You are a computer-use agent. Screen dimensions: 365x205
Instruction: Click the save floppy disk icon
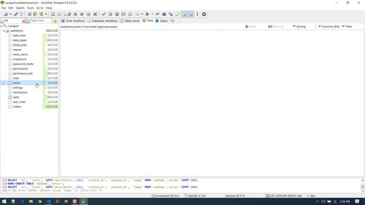pyautogui.click(x=123, y=14)
